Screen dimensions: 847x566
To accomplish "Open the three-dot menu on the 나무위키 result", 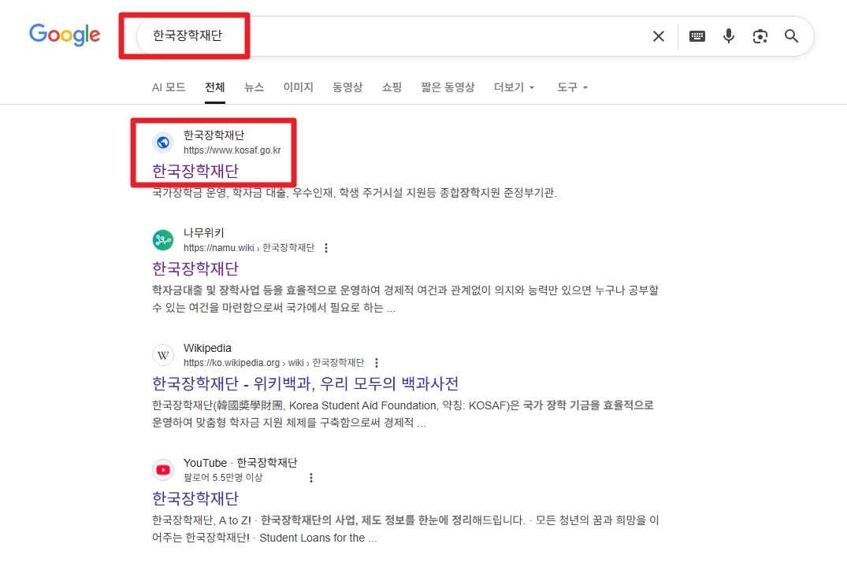I will (x=326, y=247).
